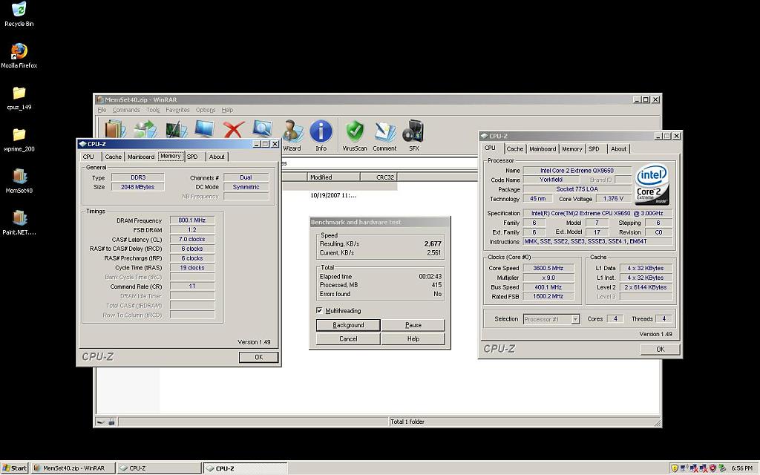Open Mainboard tab in right CPU-Z window
This screenshot has height=475, width=760.
coord(543,148)
